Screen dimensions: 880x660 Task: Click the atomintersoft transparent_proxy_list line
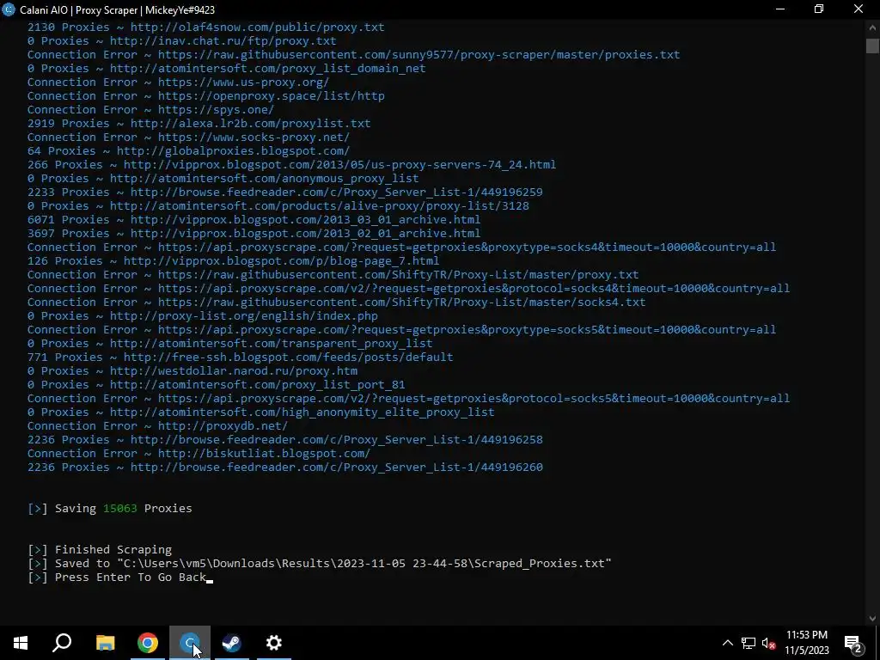coord(230,343)
